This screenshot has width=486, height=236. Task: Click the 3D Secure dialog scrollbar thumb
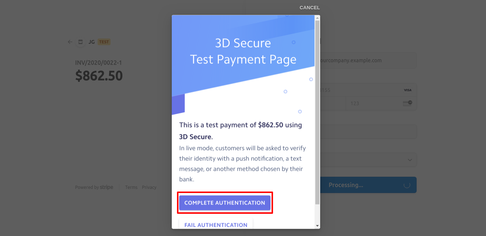click(317, 111)
